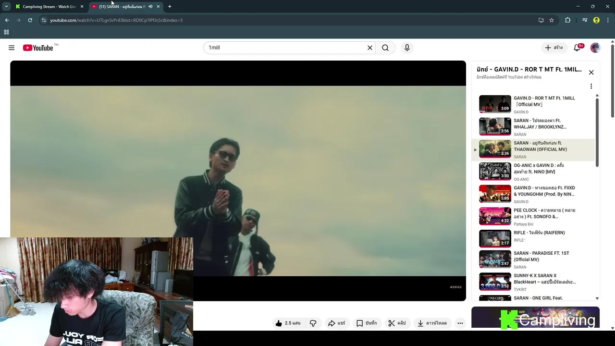Open the playlist three-dot options menu
Image resolution: width=615 pixels, height=346 pixels.
pyautogui.click(x=591, y=86)
